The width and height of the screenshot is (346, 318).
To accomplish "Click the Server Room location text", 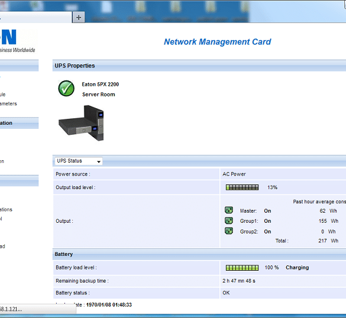I will (99, 95).
